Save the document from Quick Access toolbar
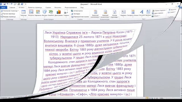182x102 pixels. click(5, 4)
